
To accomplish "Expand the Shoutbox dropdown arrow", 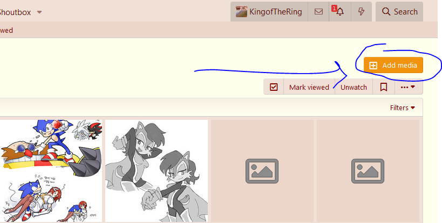I will pyautogui.click(x=39, y=12).
